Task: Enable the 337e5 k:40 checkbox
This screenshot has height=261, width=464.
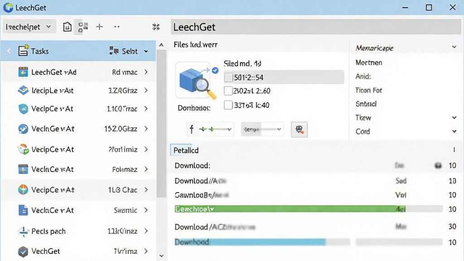Action: click(x=228, y=105)
